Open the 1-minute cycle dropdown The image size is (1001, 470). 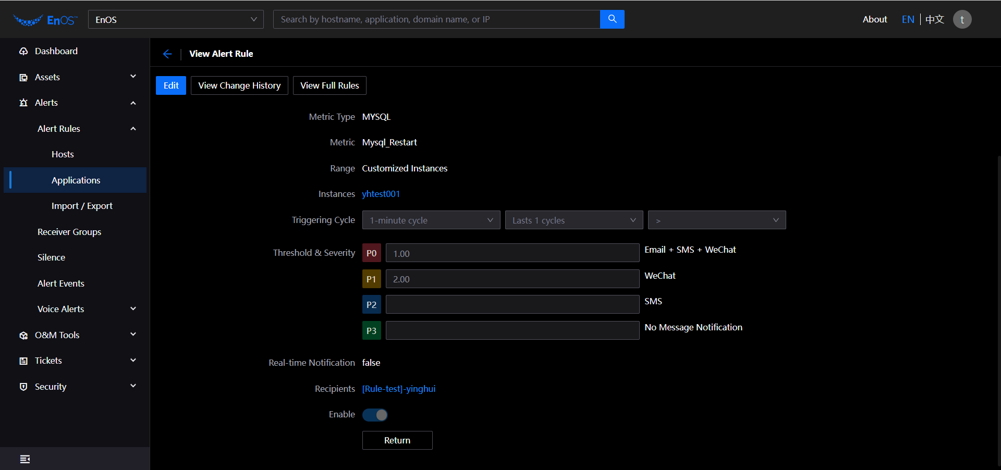(431, 220)
